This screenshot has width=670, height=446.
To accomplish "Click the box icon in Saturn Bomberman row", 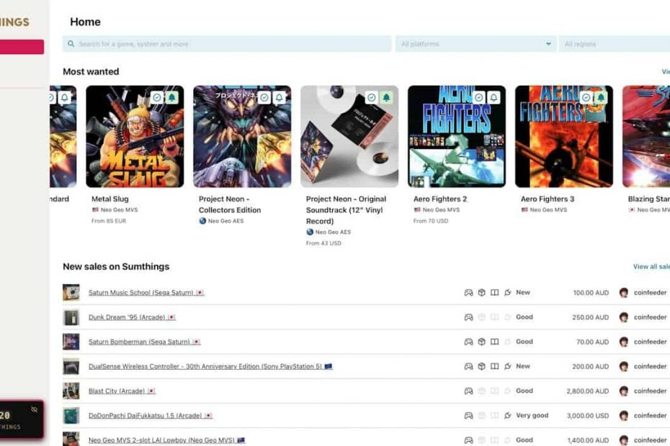I will point(481,342).
